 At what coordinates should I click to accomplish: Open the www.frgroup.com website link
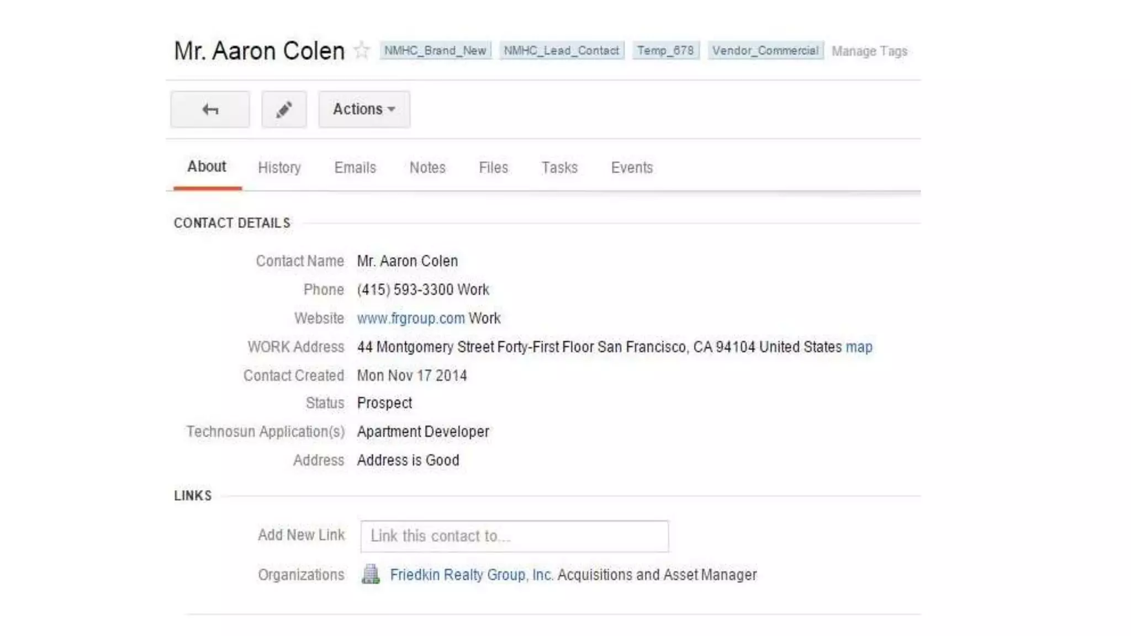point(411,319)
